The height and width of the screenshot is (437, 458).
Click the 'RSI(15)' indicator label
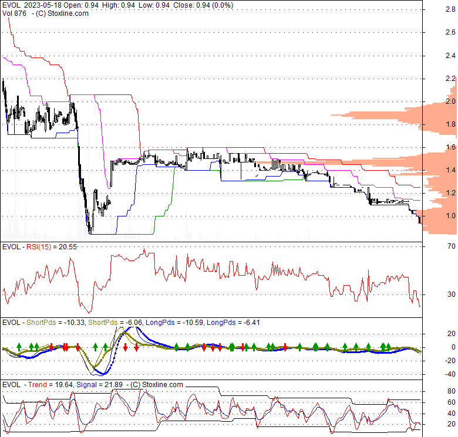[x=39, y=247]
